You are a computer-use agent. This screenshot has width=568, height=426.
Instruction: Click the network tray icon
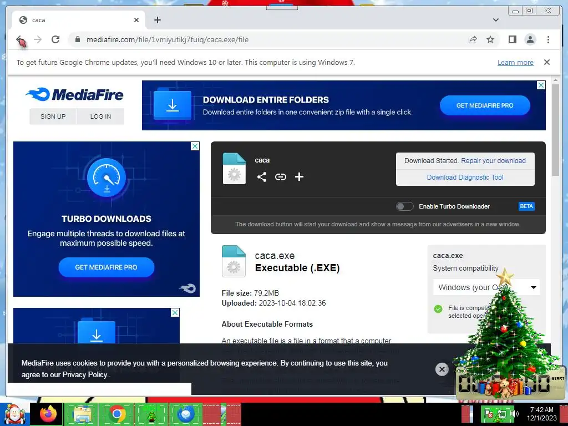point(501,414)
